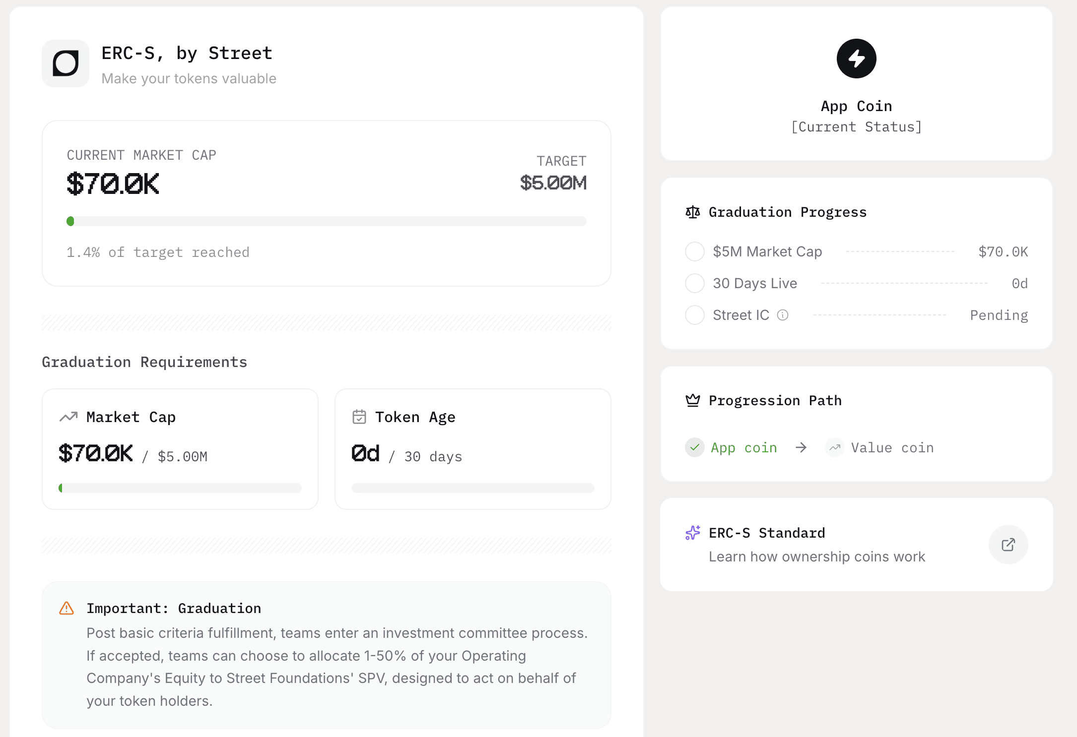Click the Market Cap trending arrow icon
Image resolution: width=1077 pixels, height=737 pixels.
(x=68, y=417)
